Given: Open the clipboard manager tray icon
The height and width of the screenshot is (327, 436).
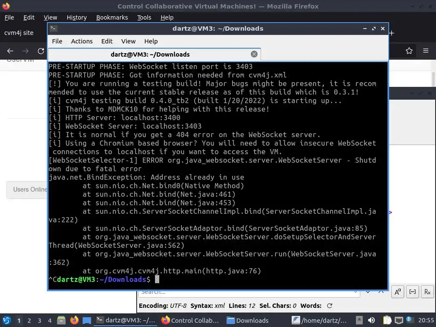Looking at the screenshot, I should 387,320.
